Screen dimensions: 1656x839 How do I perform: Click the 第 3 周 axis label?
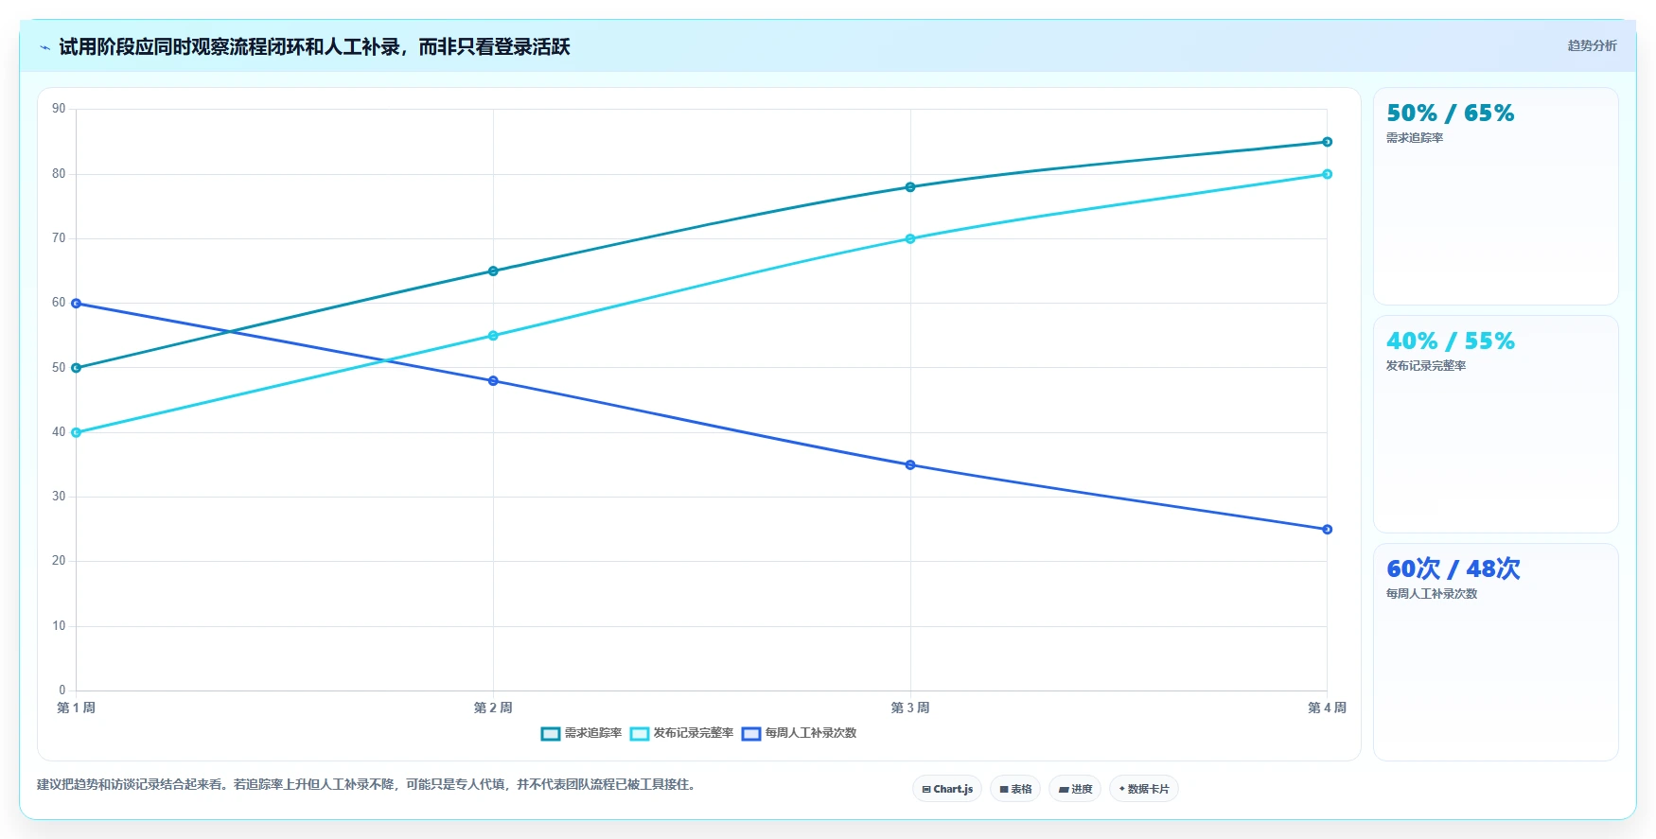[x=910, y=708]
